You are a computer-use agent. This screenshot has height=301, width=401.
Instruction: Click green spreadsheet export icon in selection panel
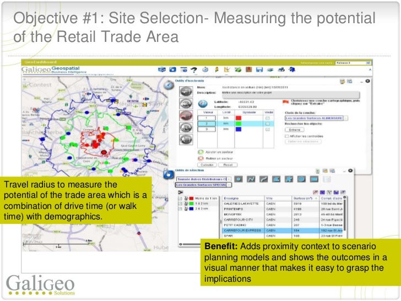click(318, 171)
